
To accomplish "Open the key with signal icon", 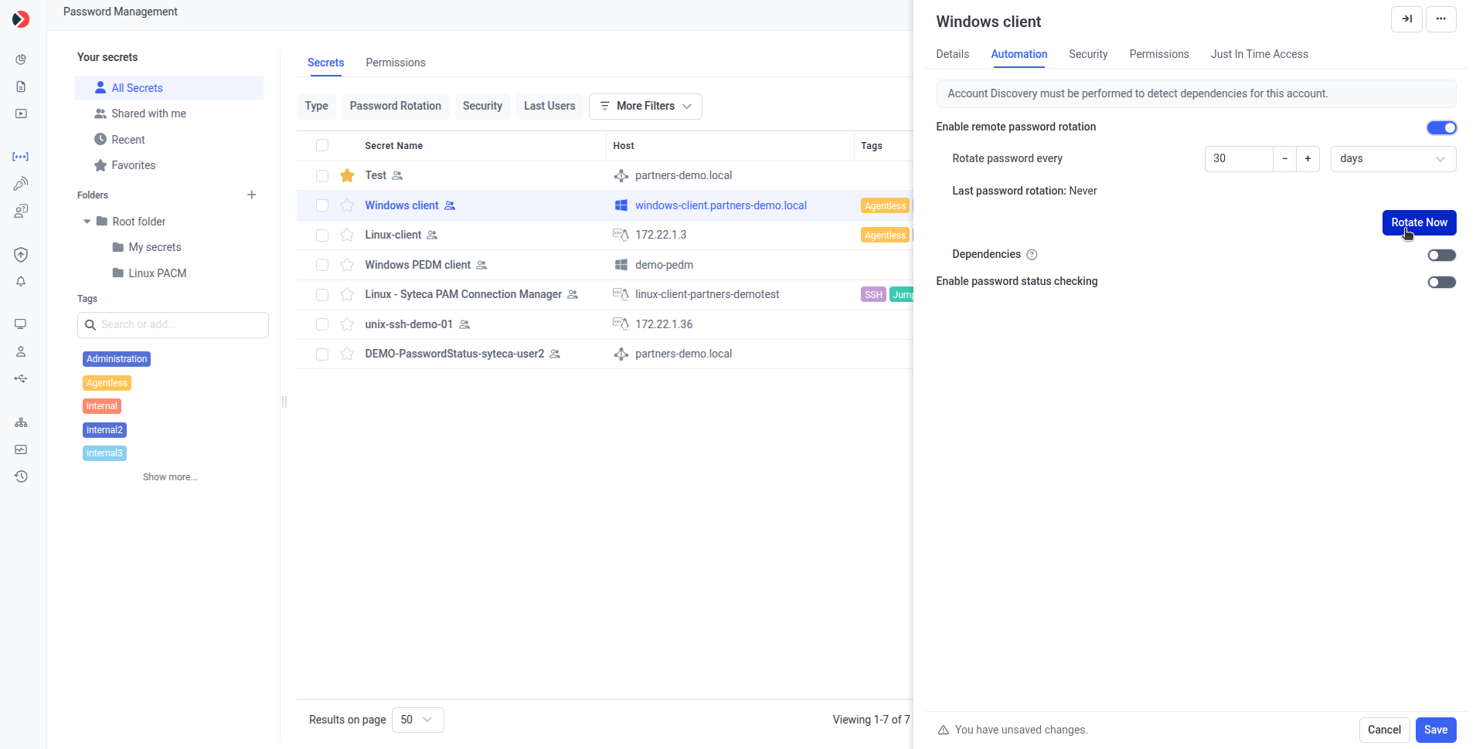I will (21, 184).
